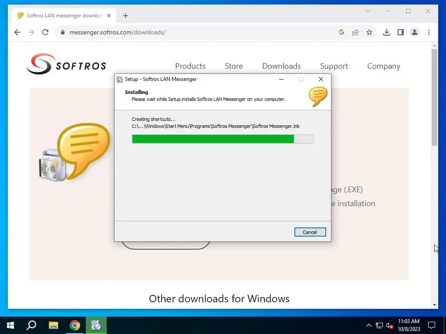Open Chrome downloads tray

tap(387, 32)
